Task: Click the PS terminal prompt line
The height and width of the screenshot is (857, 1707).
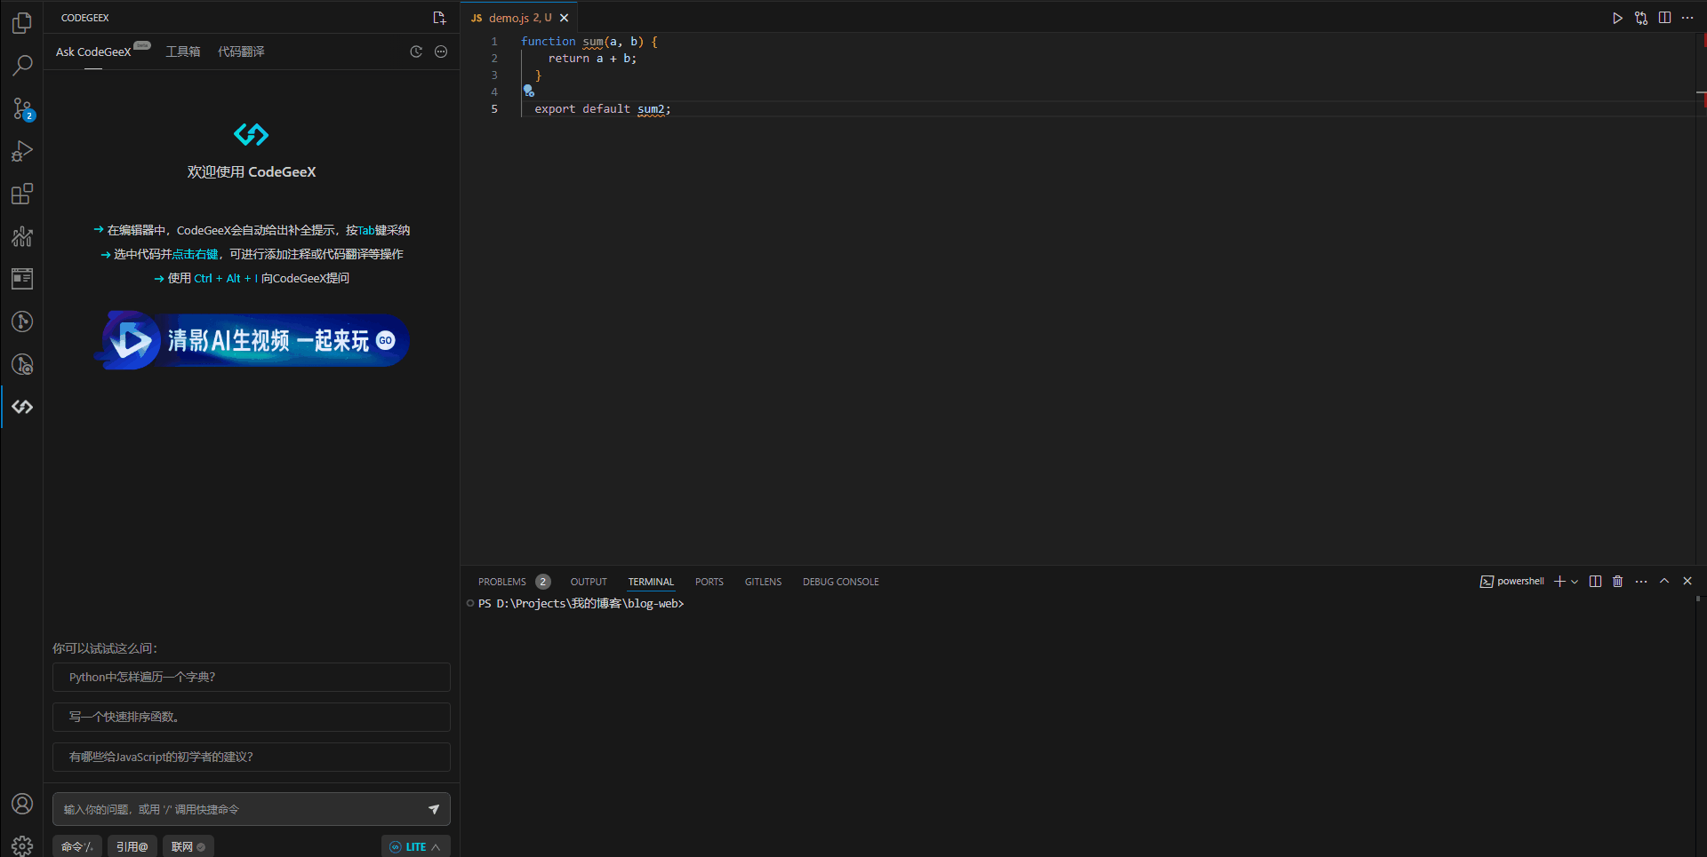Action: [581, 604]
